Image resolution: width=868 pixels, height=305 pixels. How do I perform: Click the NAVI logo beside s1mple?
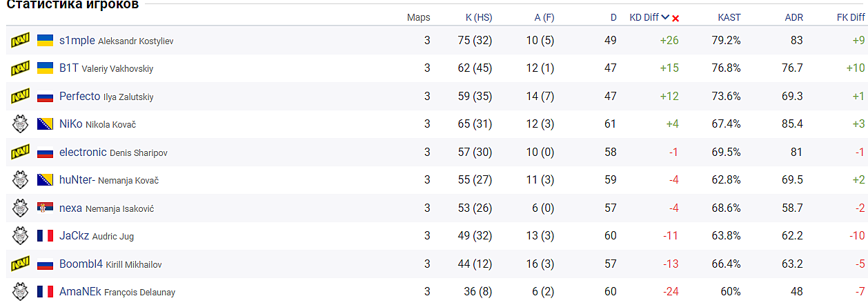tap(19, 41)
